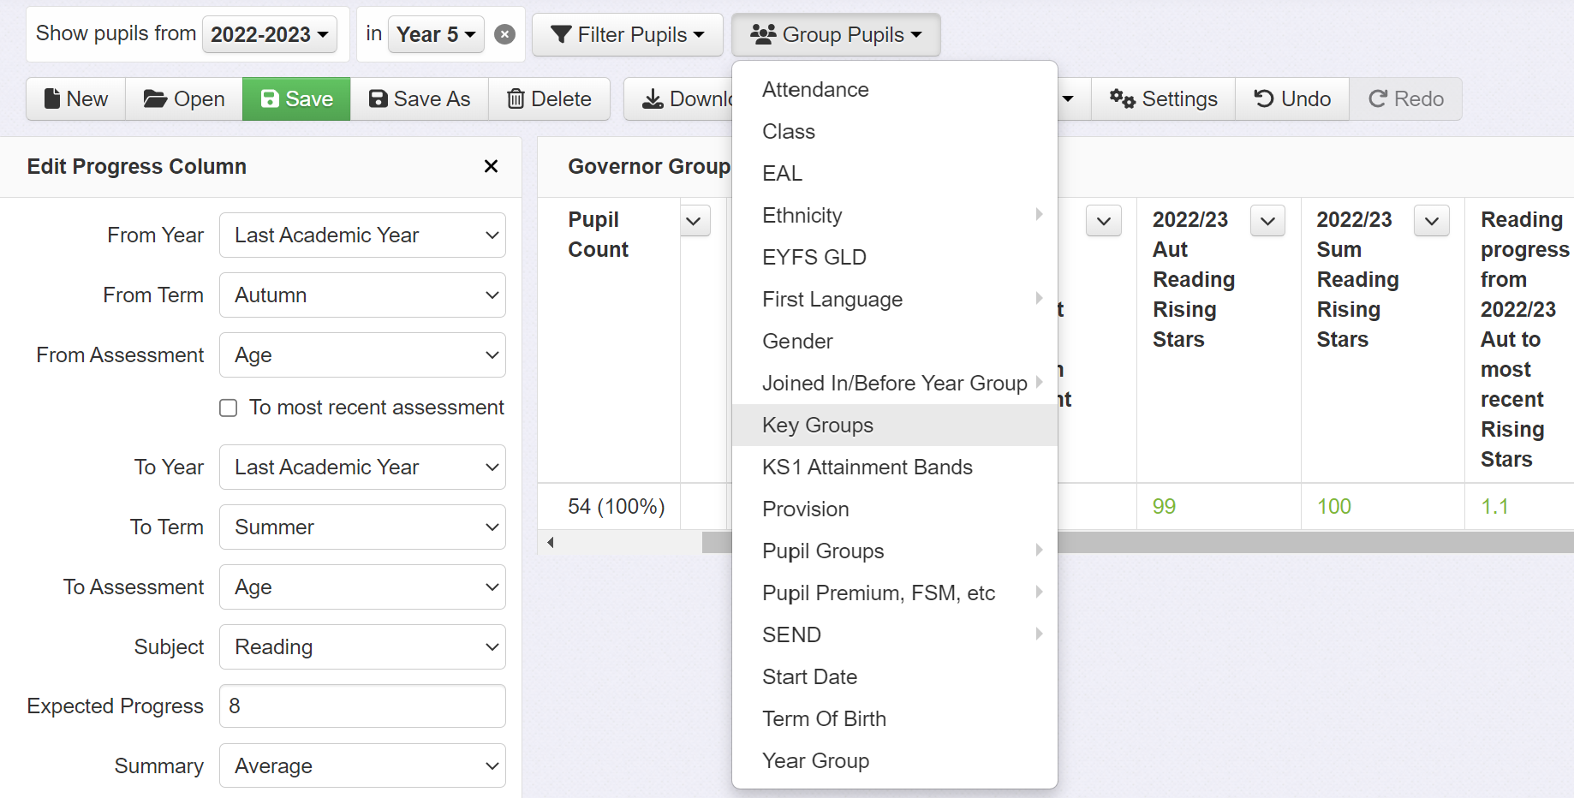Open the academic year 2022-2023 dropdown
Image resolution: width=1574 pixels, height=798 pixels.
tap(270, 34)
